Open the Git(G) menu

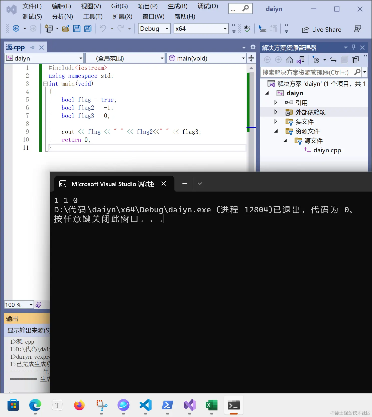tap(119, 6)
